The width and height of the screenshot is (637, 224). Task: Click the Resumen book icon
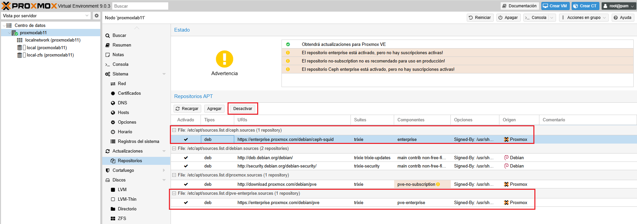[108, 45]
